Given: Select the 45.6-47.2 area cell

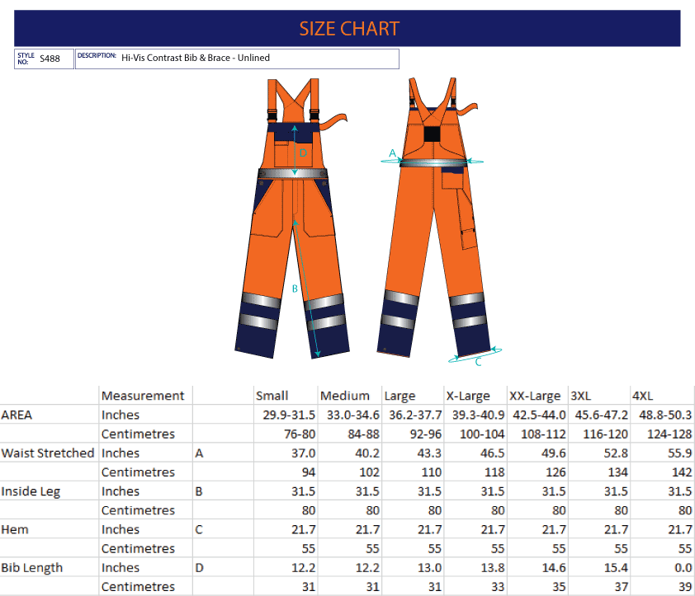Looking at the screenshot, I should 602,415.
